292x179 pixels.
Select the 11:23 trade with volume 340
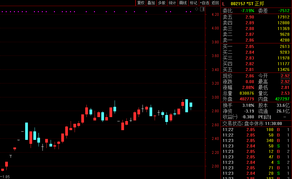coord(256,140)
